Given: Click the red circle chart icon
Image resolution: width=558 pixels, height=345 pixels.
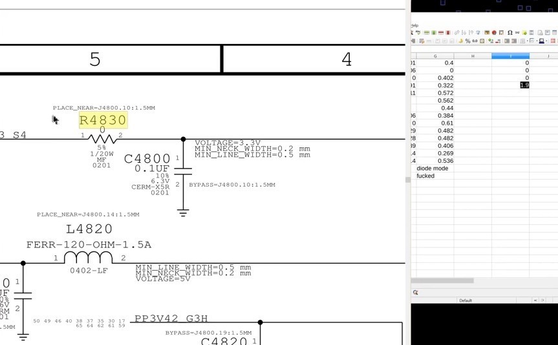Looking at the screenshot, I should click(494, 33).
